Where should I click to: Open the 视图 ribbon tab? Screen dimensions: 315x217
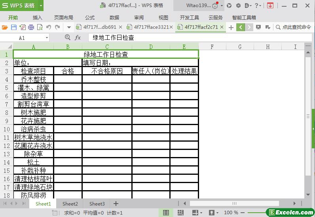point(163,18)
